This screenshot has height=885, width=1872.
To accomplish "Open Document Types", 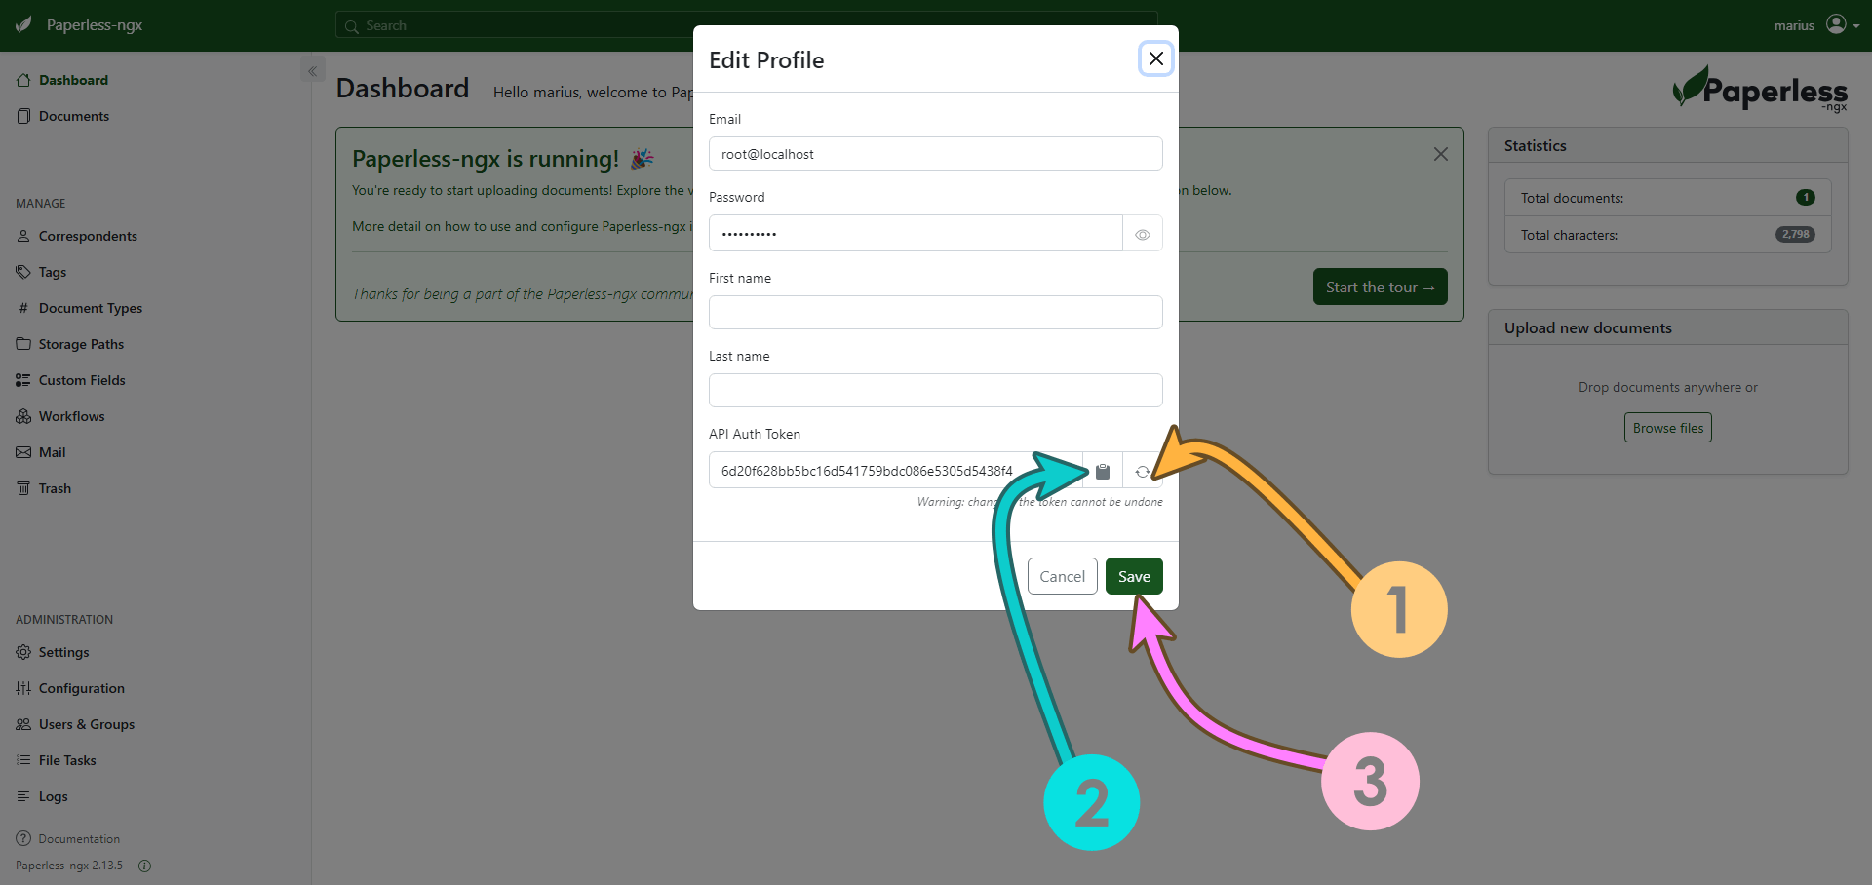I will (91, 308).
